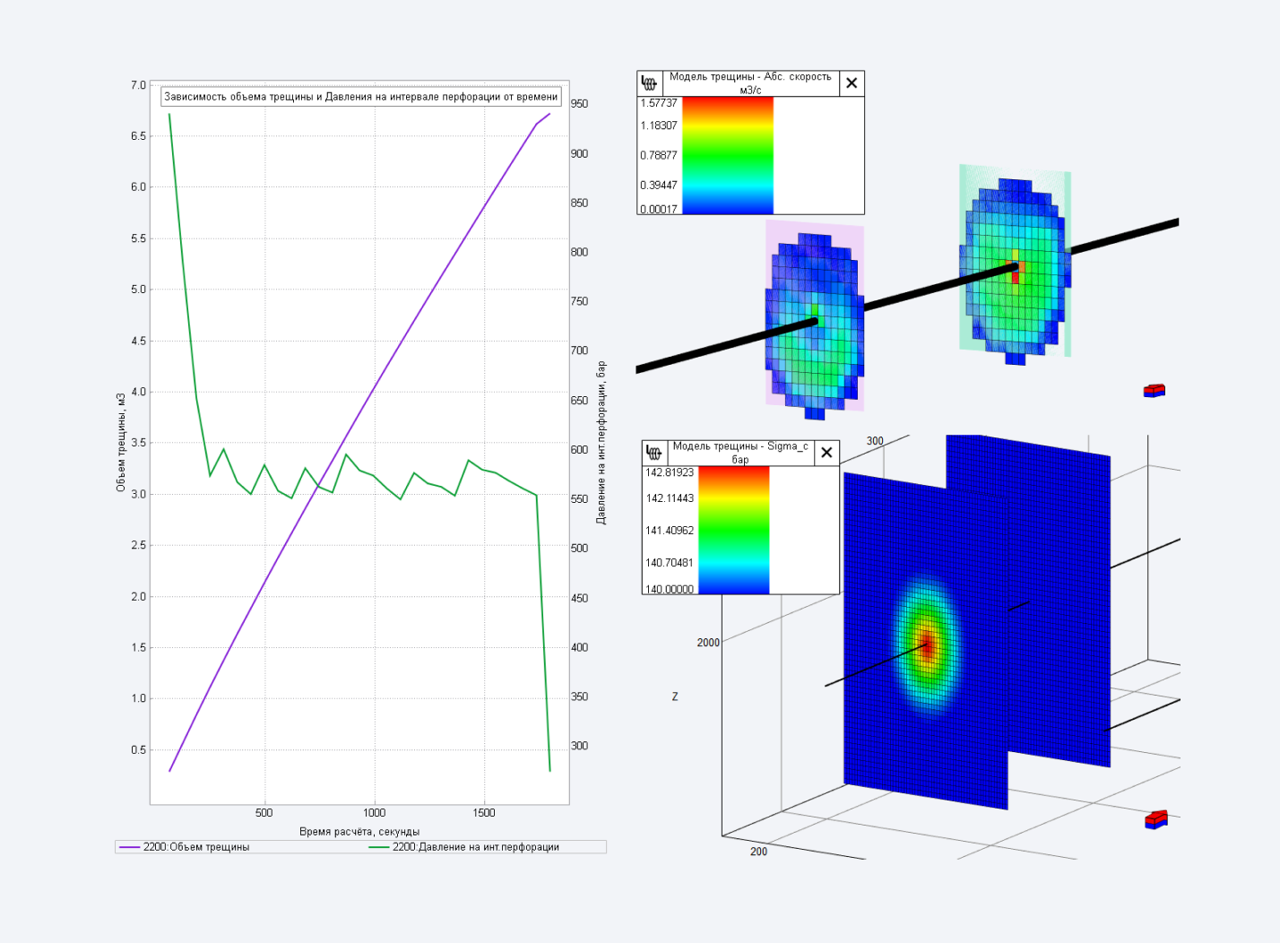The height and width of the screenshot is (943, 1280).
Task: Click the legend value 140.00000
Action: point(670,589)
